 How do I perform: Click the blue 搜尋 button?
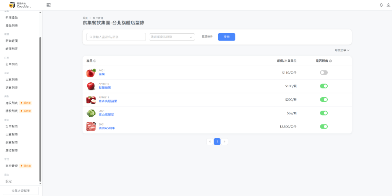pos(227,37)
